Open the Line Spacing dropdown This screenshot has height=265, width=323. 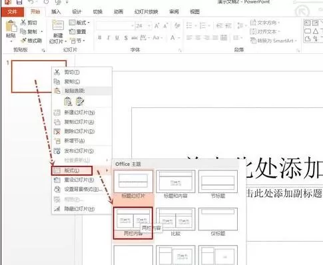point(242,26)
